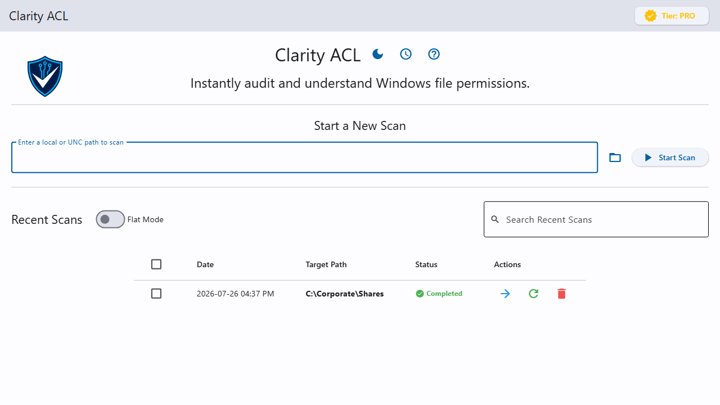
Task: Click the Status column header
Action: [426, 264]
